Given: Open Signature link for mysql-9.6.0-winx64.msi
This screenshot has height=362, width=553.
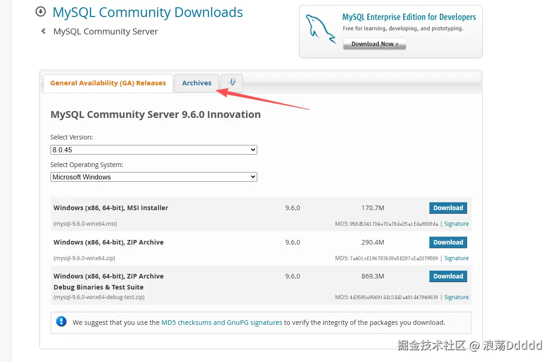Looking at the screenshot, I should (x=456, y=224).
